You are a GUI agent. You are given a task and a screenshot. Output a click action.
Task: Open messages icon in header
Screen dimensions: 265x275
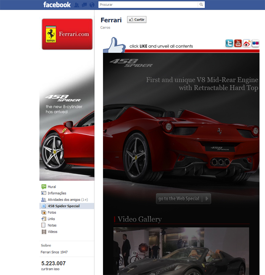point(85,5)
